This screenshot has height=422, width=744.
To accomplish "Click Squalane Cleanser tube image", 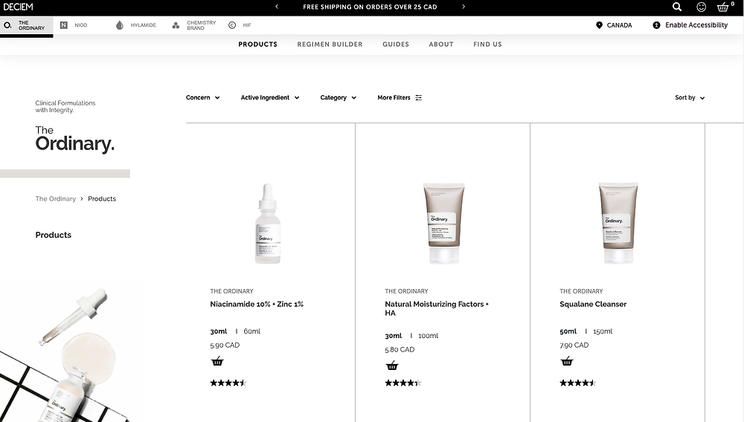I will (618, 223).
